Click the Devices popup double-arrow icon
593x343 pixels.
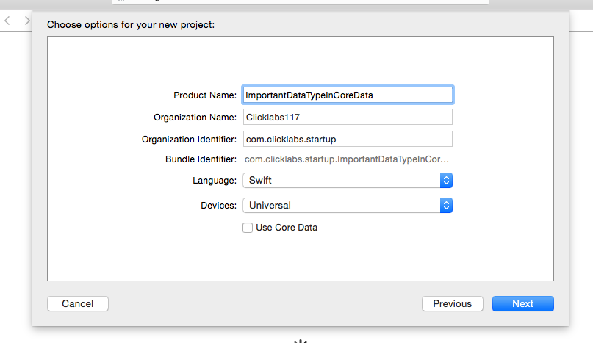446,206
